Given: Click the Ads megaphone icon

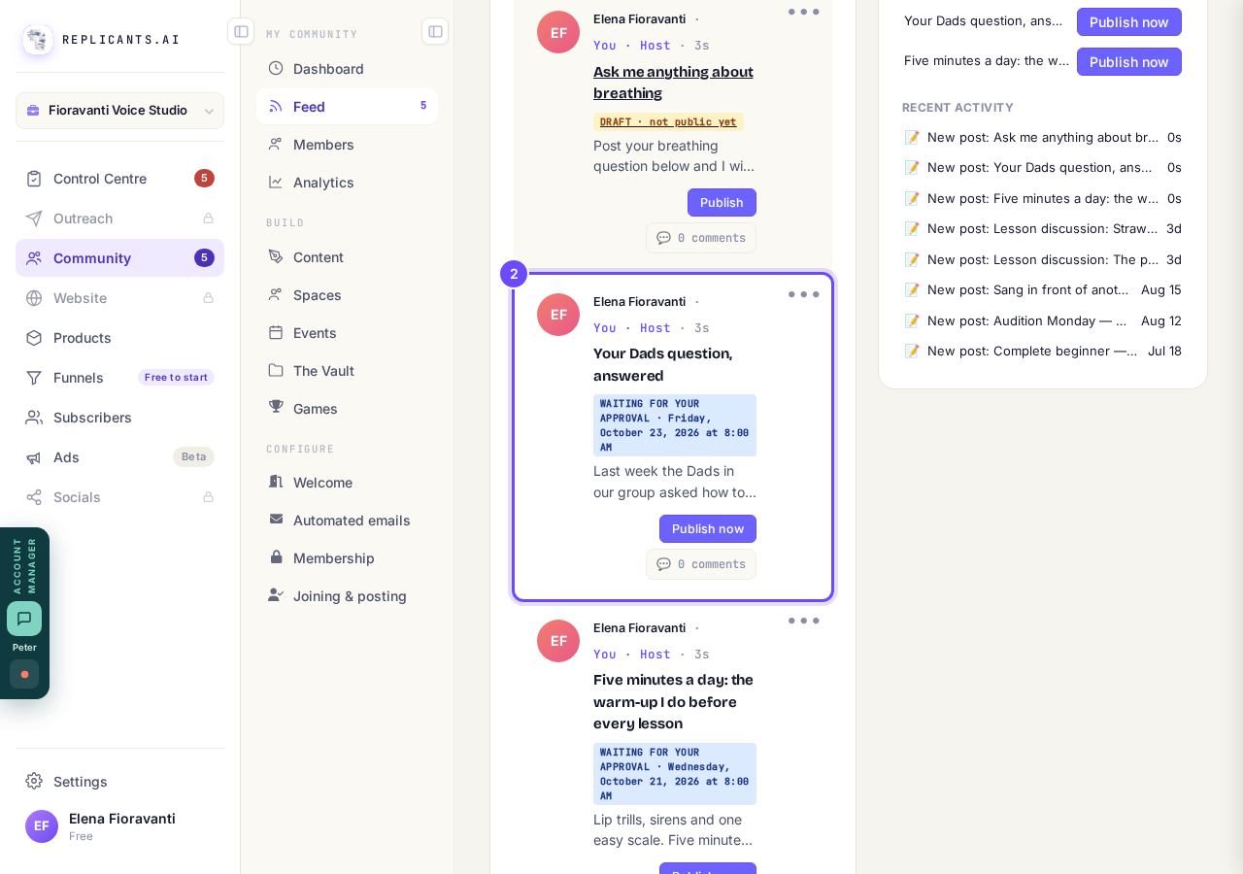Looking at the screenshot, I should point(34,457).
